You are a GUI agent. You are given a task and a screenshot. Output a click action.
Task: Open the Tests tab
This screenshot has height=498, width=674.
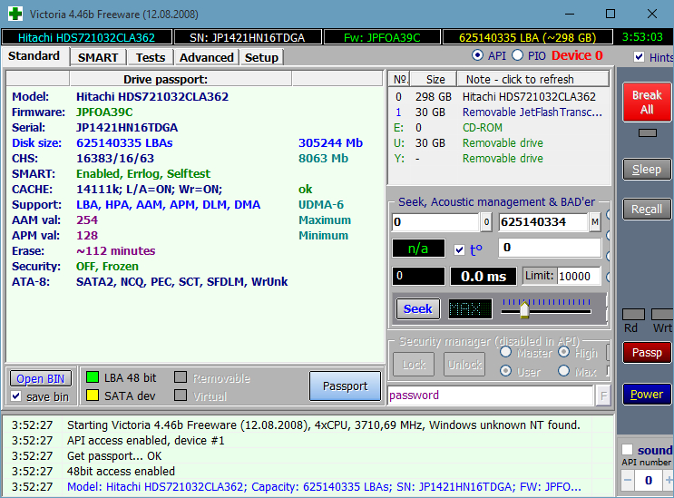click(151, 57)
